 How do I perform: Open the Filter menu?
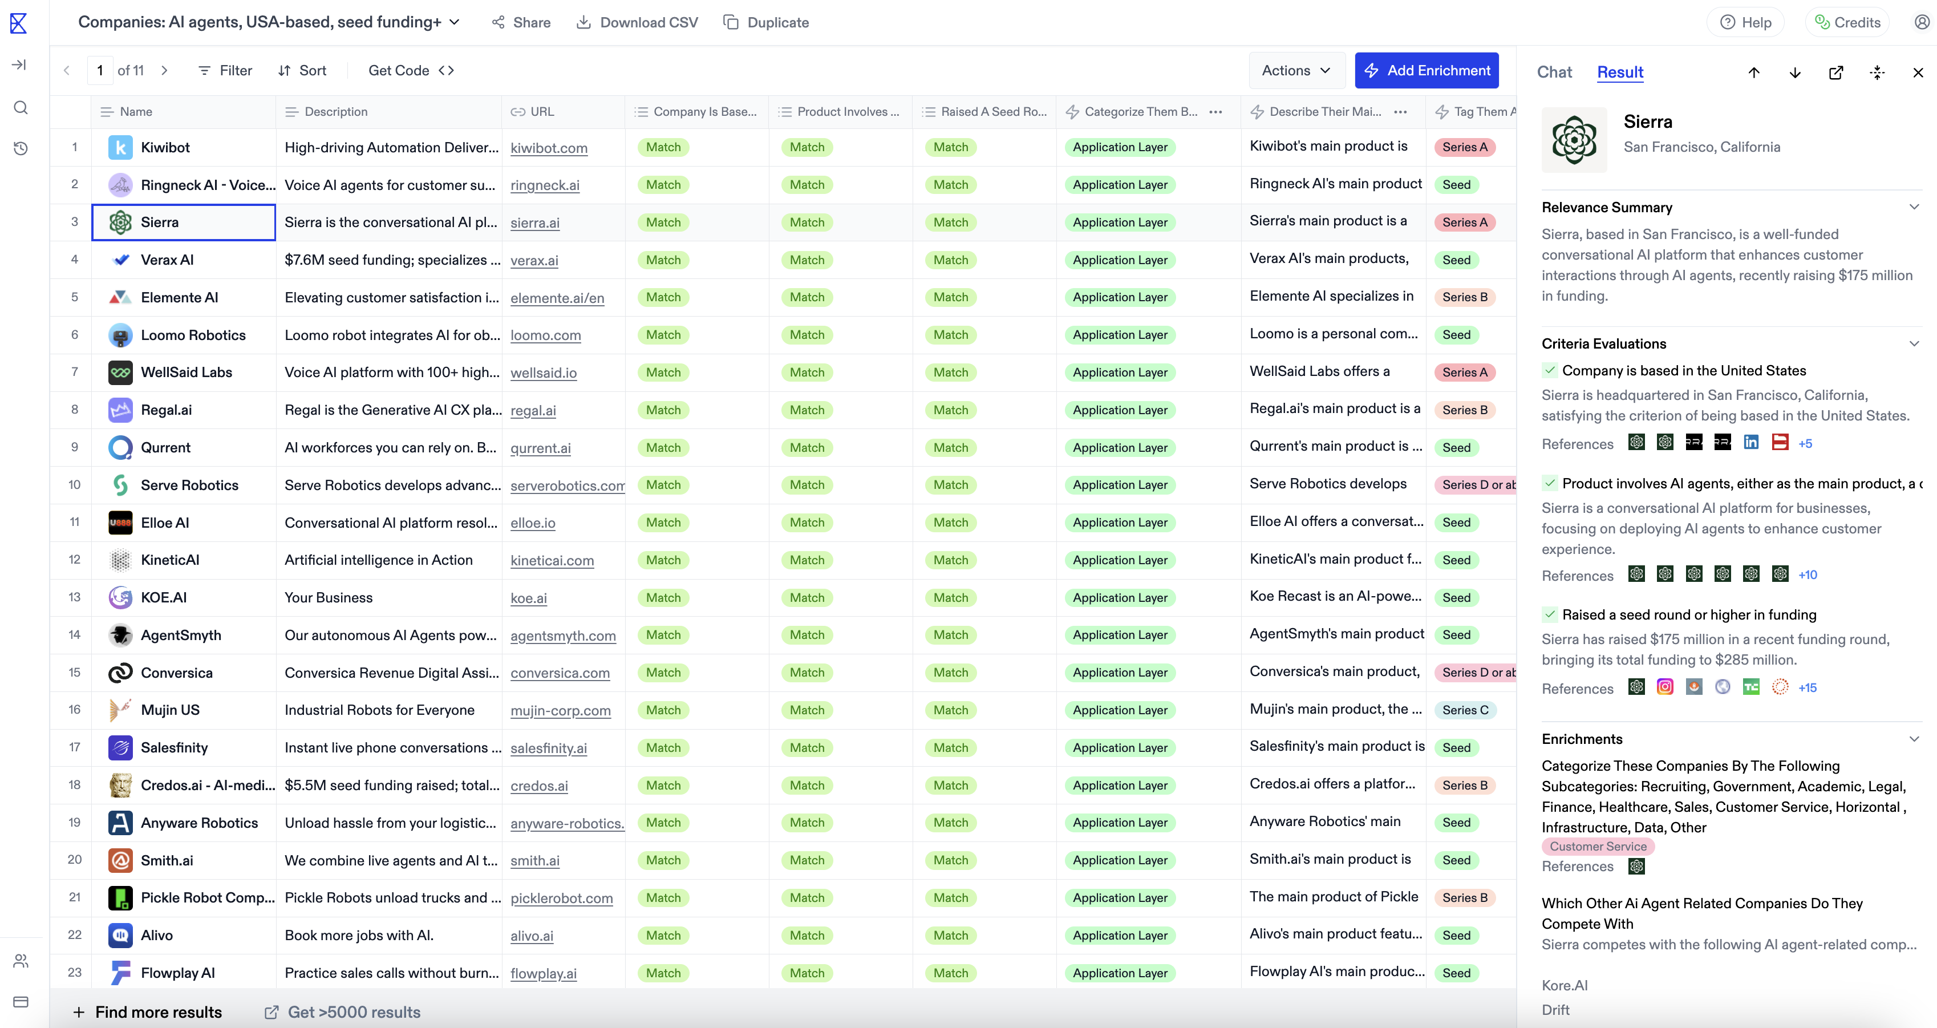[225, 70]
